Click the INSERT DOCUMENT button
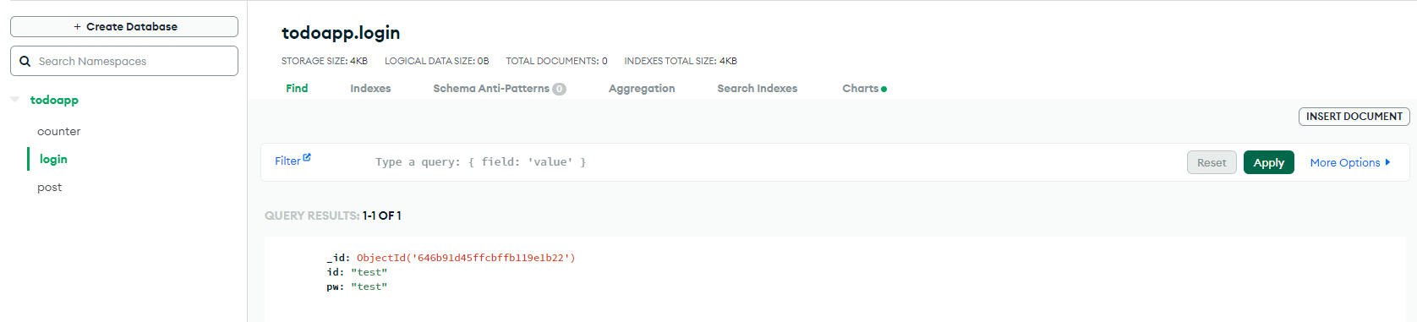 tap(1354, 117)
